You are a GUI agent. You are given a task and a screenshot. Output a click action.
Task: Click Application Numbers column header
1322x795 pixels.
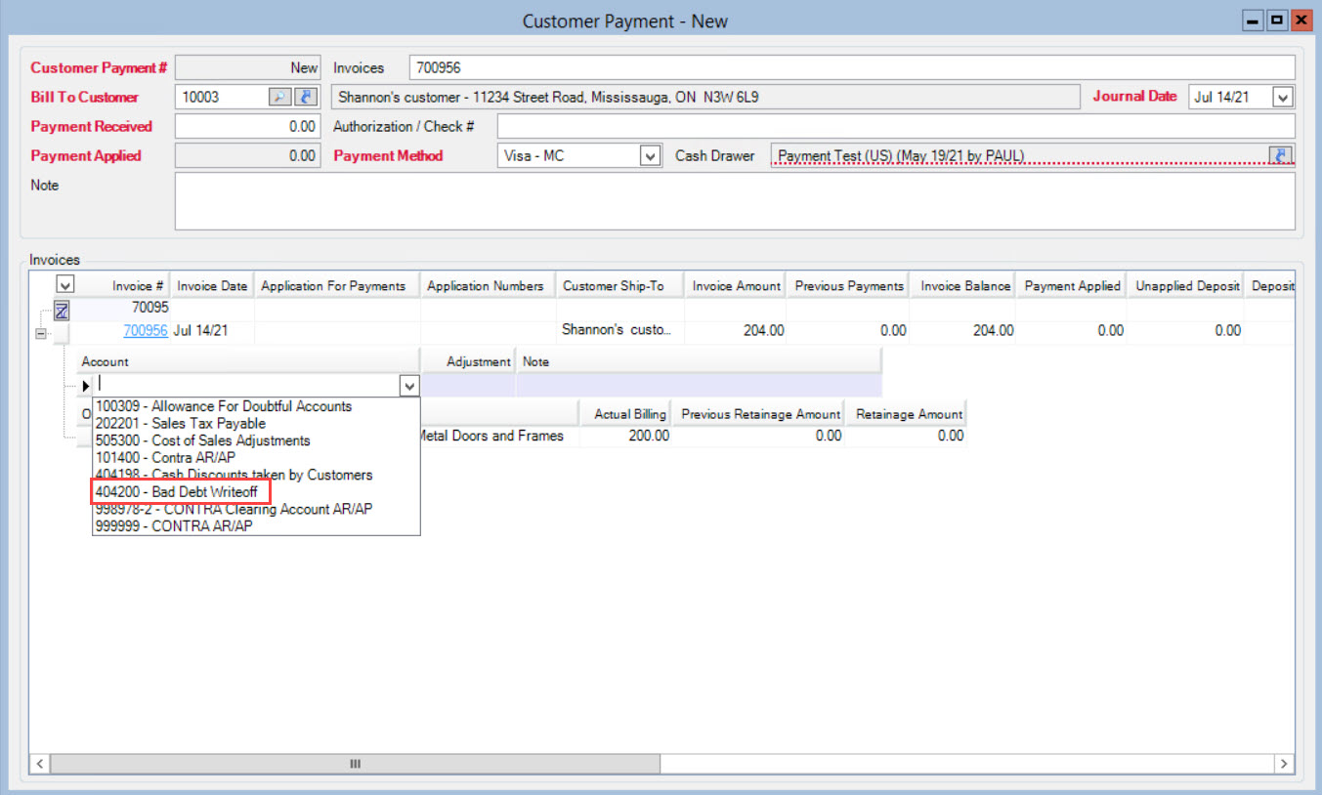[x=488, y=285]
